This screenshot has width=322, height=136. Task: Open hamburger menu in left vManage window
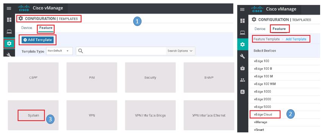click(x=9, y=8)
